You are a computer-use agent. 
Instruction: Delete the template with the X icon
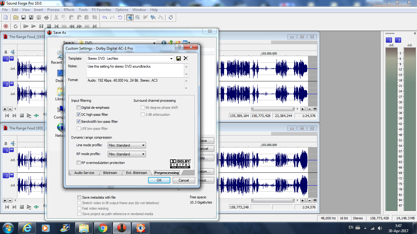point(186,58)
